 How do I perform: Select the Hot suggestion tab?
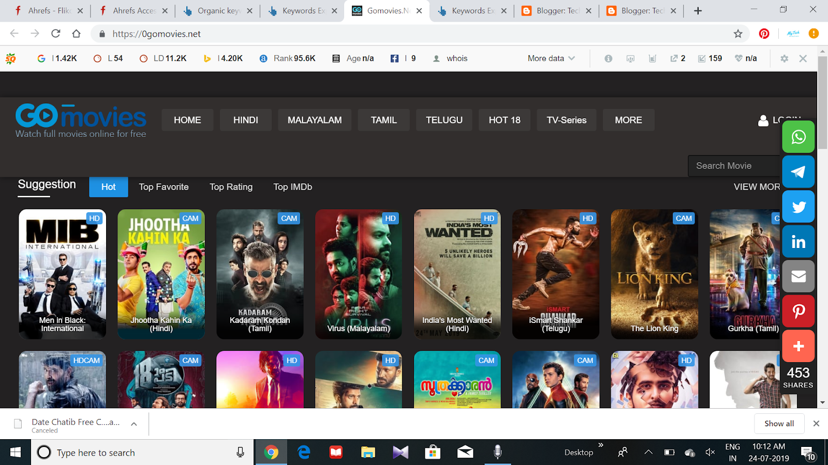tap(109, 187)
